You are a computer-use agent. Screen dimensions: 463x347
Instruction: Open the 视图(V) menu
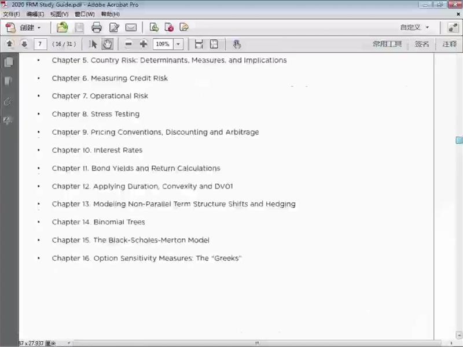60,14
